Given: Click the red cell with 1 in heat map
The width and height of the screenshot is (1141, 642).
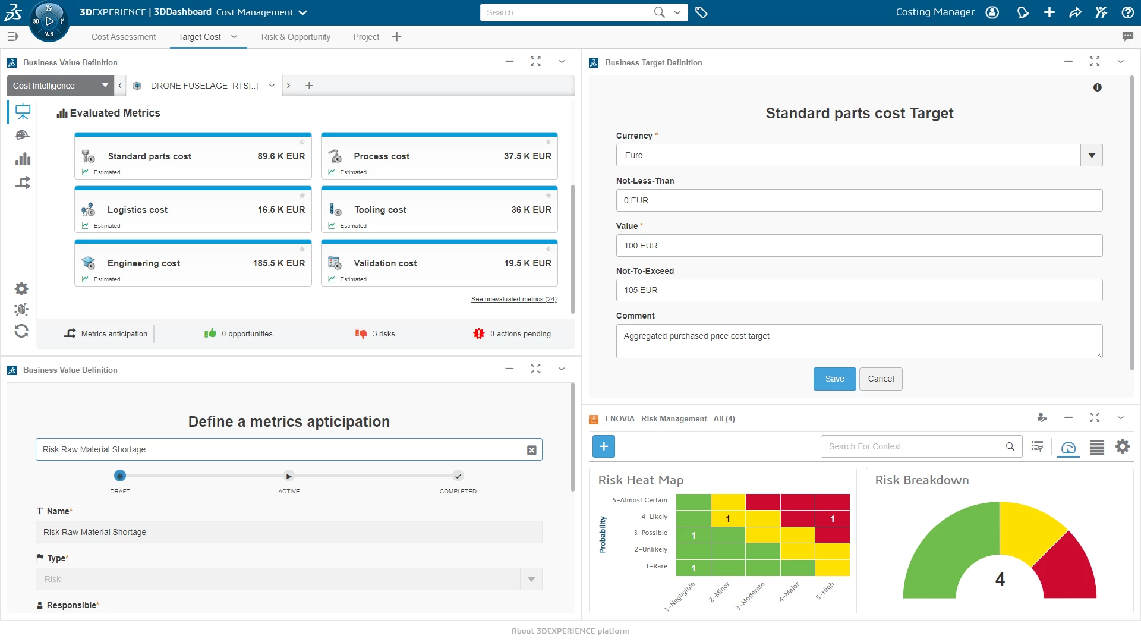Looking at the screenshot, I should (x=832, y=519).
